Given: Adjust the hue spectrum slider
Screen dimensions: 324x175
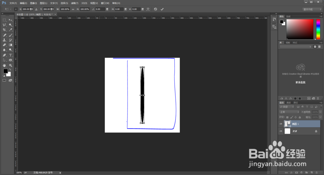Looking at the screenshot, I should point(318,29).
